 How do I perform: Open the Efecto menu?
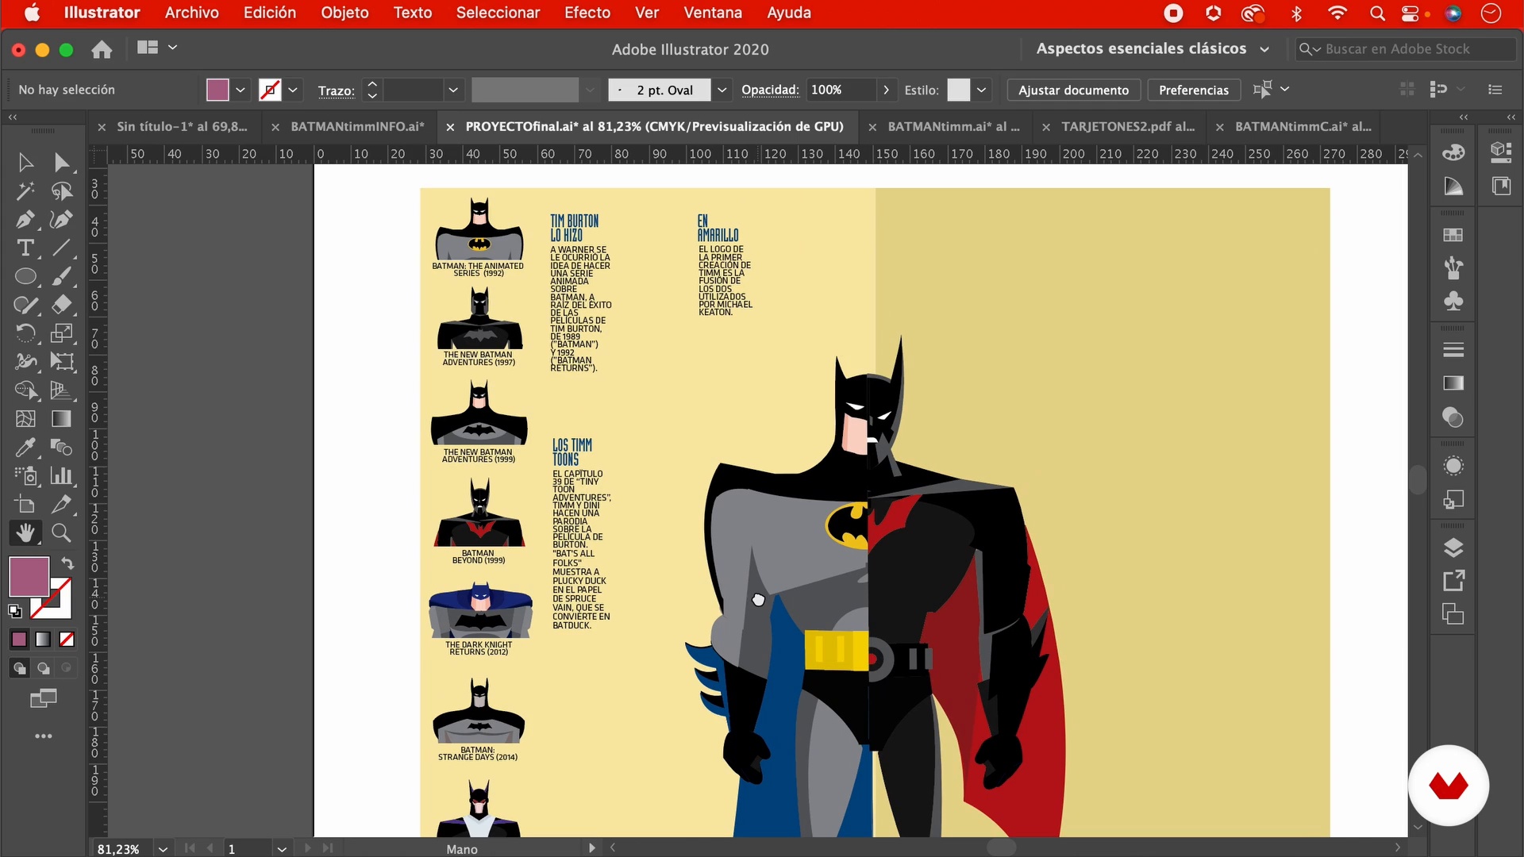(x=587, y=13)
